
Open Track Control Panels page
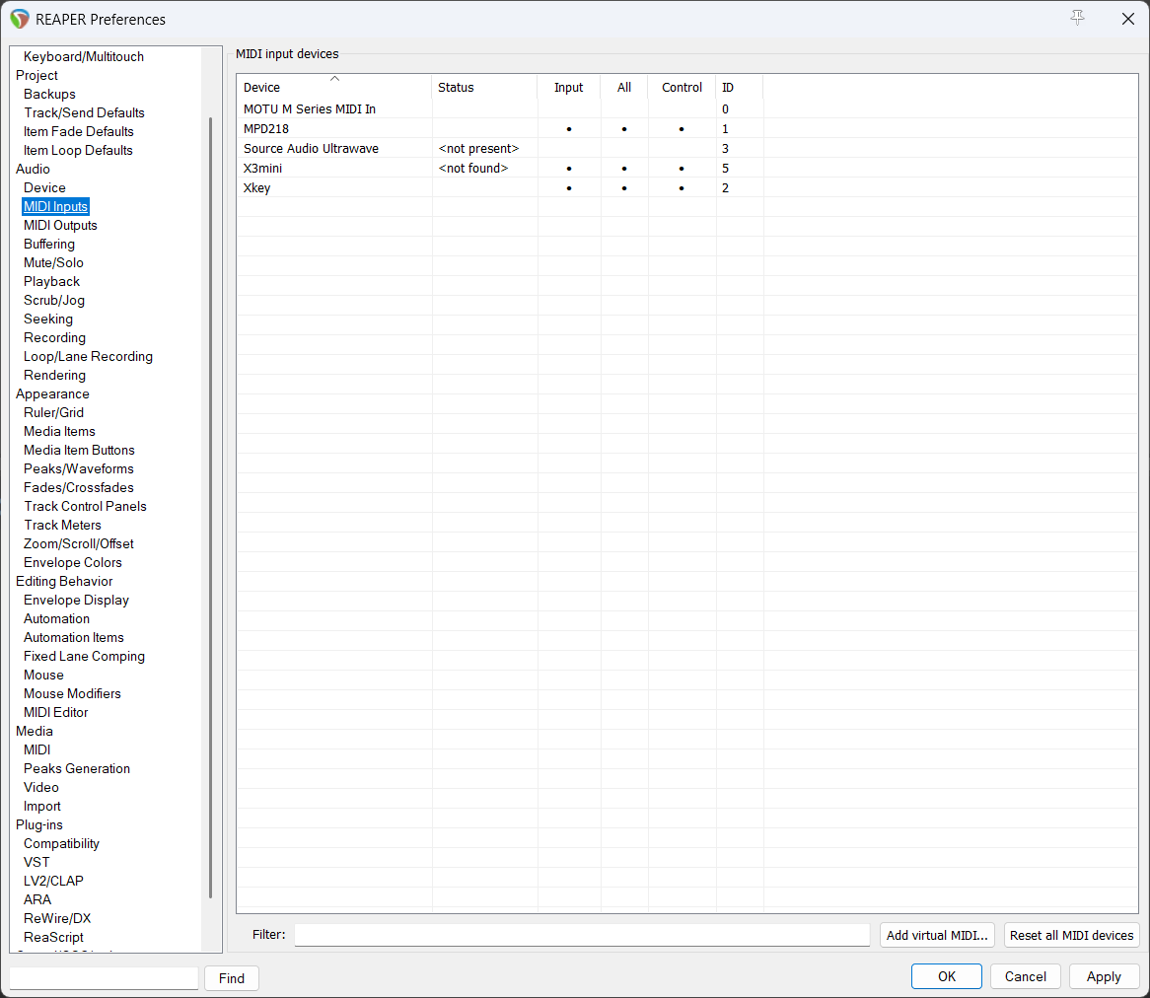(85, 506)
